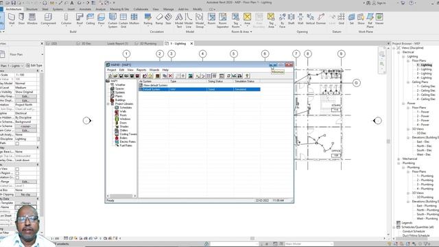The width and height of the screenshot is (439, 247).
Task: Switch to the Systems ribbon tab
Action: pos(58,9)
